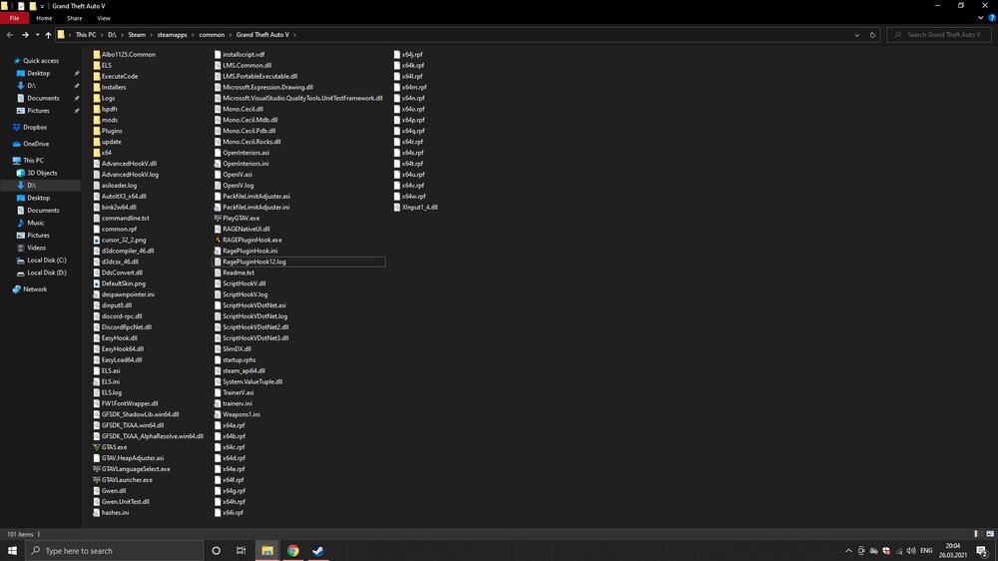Open the View ribbon tab
998x561 pixels.
coord(103,18)
